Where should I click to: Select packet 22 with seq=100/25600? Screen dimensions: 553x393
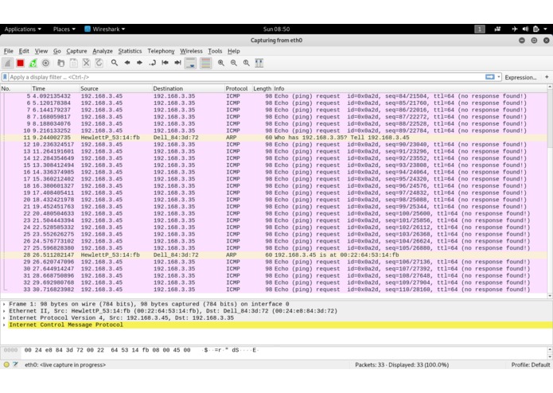tap(275, 213)
